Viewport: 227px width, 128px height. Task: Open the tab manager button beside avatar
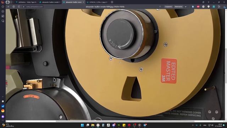coord(8,2)
